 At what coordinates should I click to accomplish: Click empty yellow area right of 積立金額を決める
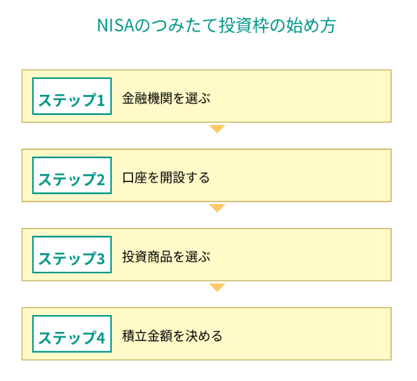tap(310, 335)
